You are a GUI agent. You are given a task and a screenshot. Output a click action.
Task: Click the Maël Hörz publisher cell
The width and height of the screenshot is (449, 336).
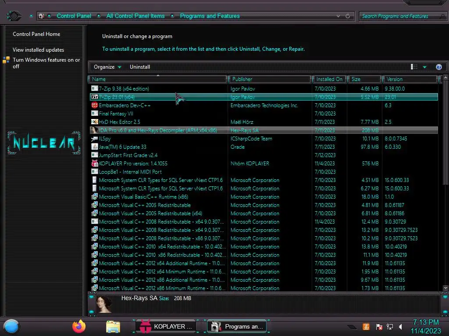[242, 122]
